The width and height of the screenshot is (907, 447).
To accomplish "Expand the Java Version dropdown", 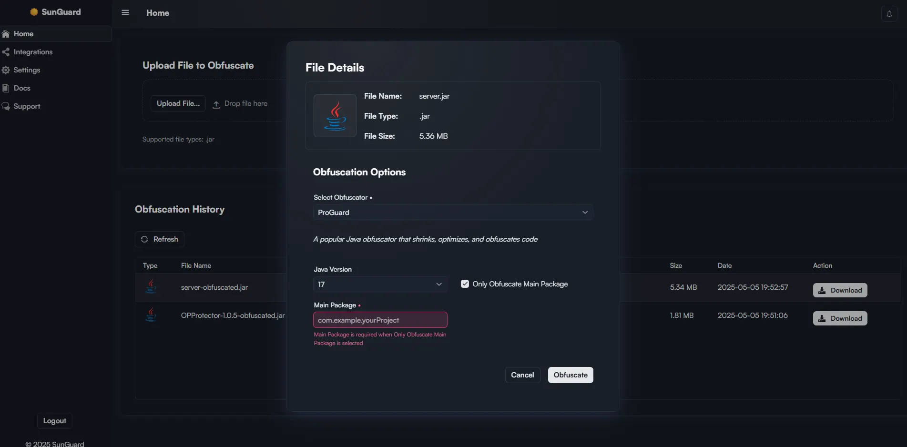I will coord(380,284).
